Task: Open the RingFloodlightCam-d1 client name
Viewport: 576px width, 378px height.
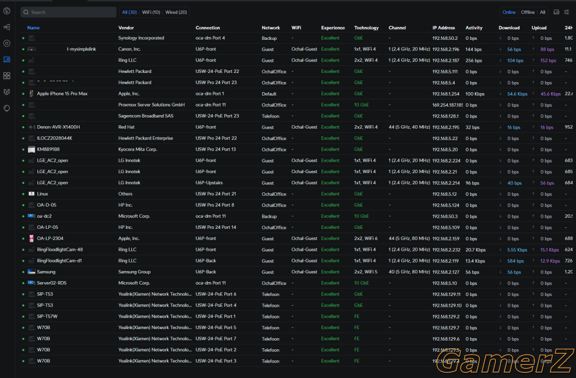Action: click(60, 260)
